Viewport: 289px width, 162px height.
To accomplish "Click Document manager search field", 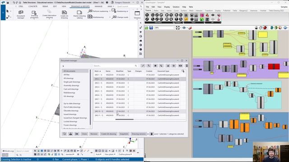I will point(115,66).
